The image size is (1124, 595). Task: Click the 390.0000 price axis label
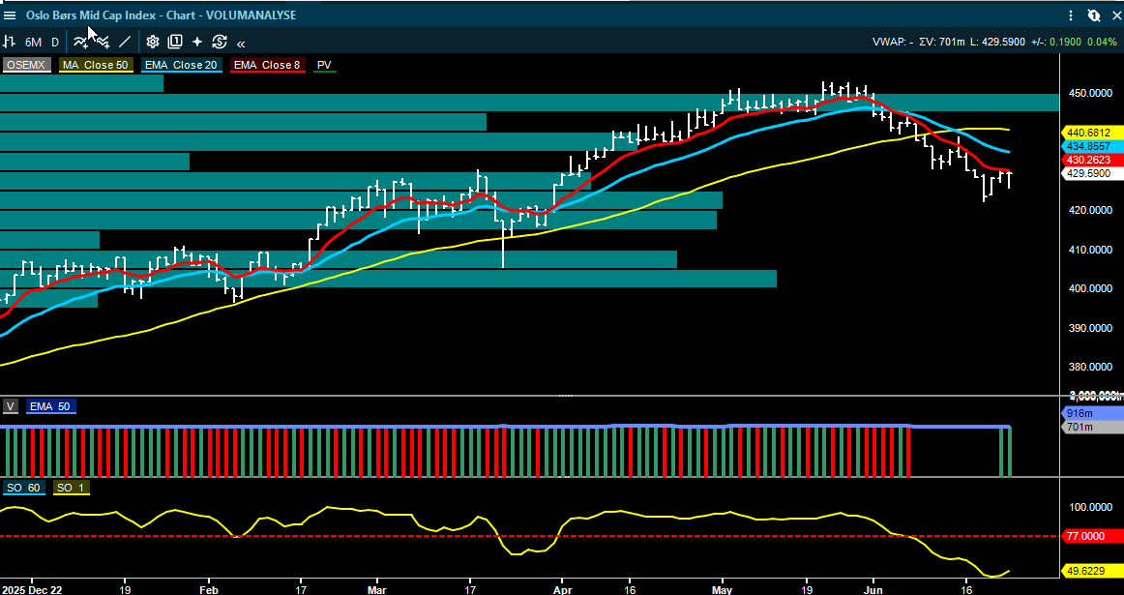(x=1089, y=328)
